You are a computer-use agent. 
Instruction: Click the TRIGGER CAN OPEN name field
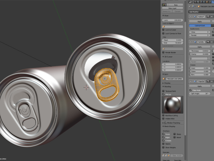pyautogui.click(x=174, y=79)
